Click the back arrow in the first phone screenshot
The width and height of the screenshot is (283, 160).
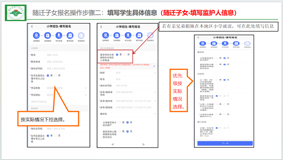coord(32,26)
